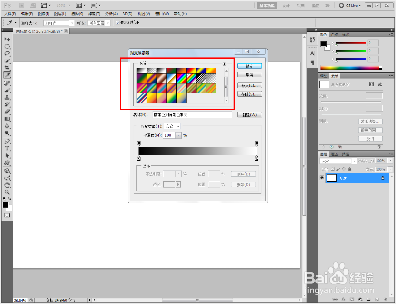Switch to 路径 tab
Image resolution: width=396 pixels, height=304 pixels.
346,154
